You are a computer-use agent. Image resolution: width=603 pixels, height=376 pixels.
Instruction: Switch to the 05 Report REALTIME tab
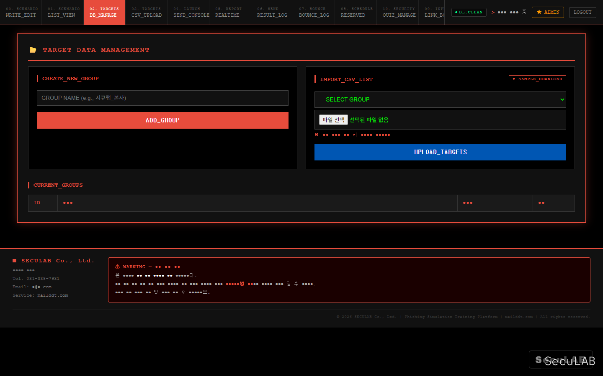[230, 12]
